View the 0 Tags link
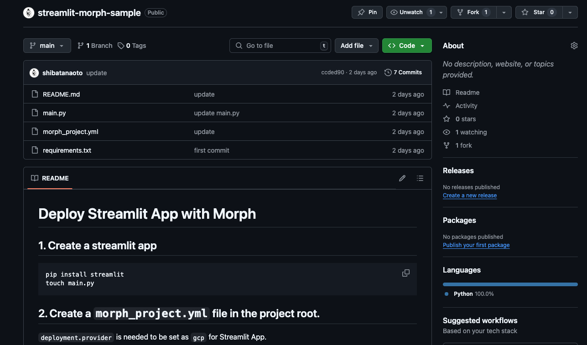Screen dimensions: 587x345 click(132, 46)
